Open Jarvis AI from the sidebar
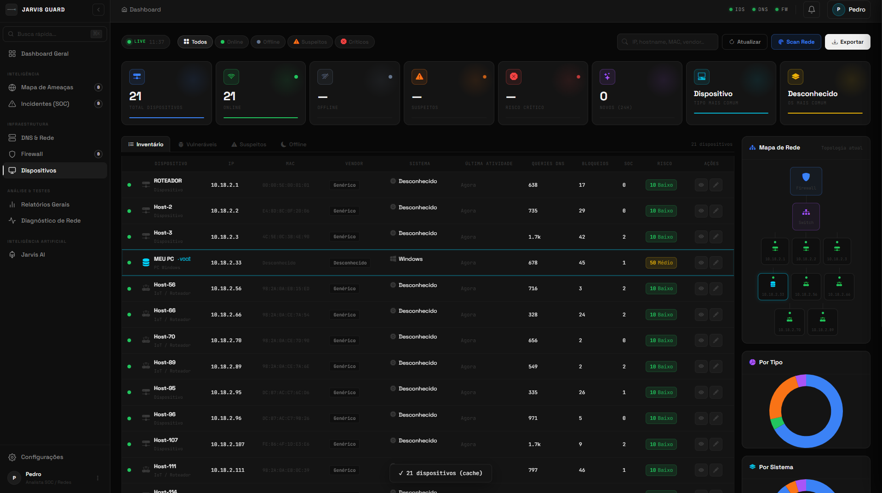 (x=33, y=255)
